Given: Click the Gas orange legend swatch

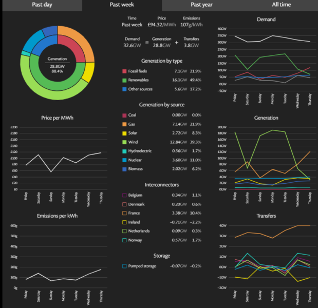Looking at the screenshot, I should (x=124, y=125).
